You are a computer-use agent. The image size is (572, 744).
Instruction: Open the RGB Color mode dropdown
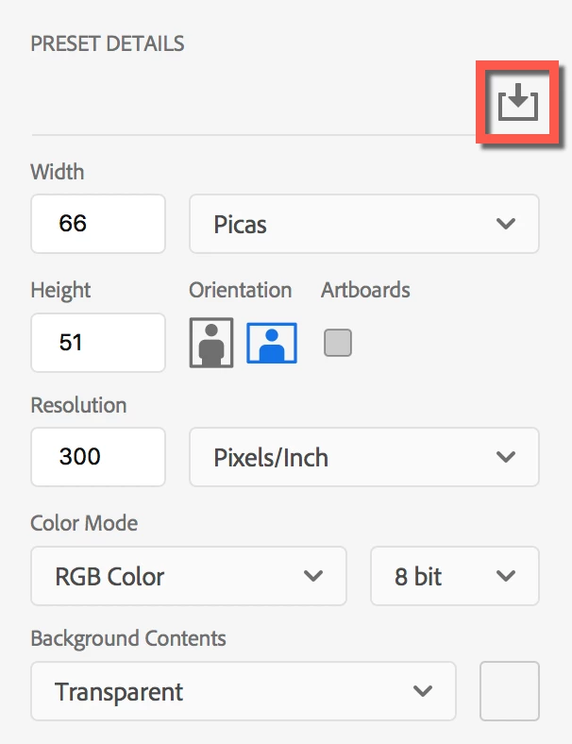pos(189,576)
